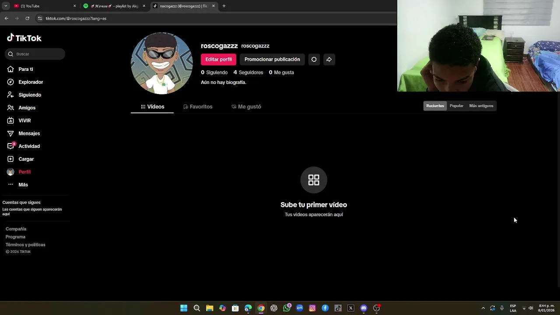Open profile settings gear icon

[x=314, y=59]
